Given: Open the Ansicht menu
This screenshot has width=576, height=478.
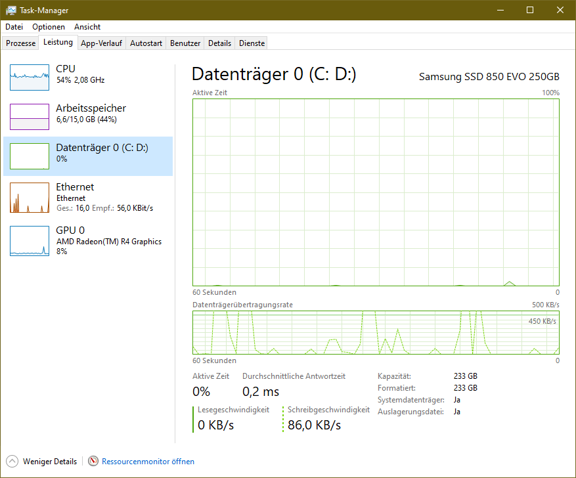Looking at the screenshot, I should [x=87, y=27].
